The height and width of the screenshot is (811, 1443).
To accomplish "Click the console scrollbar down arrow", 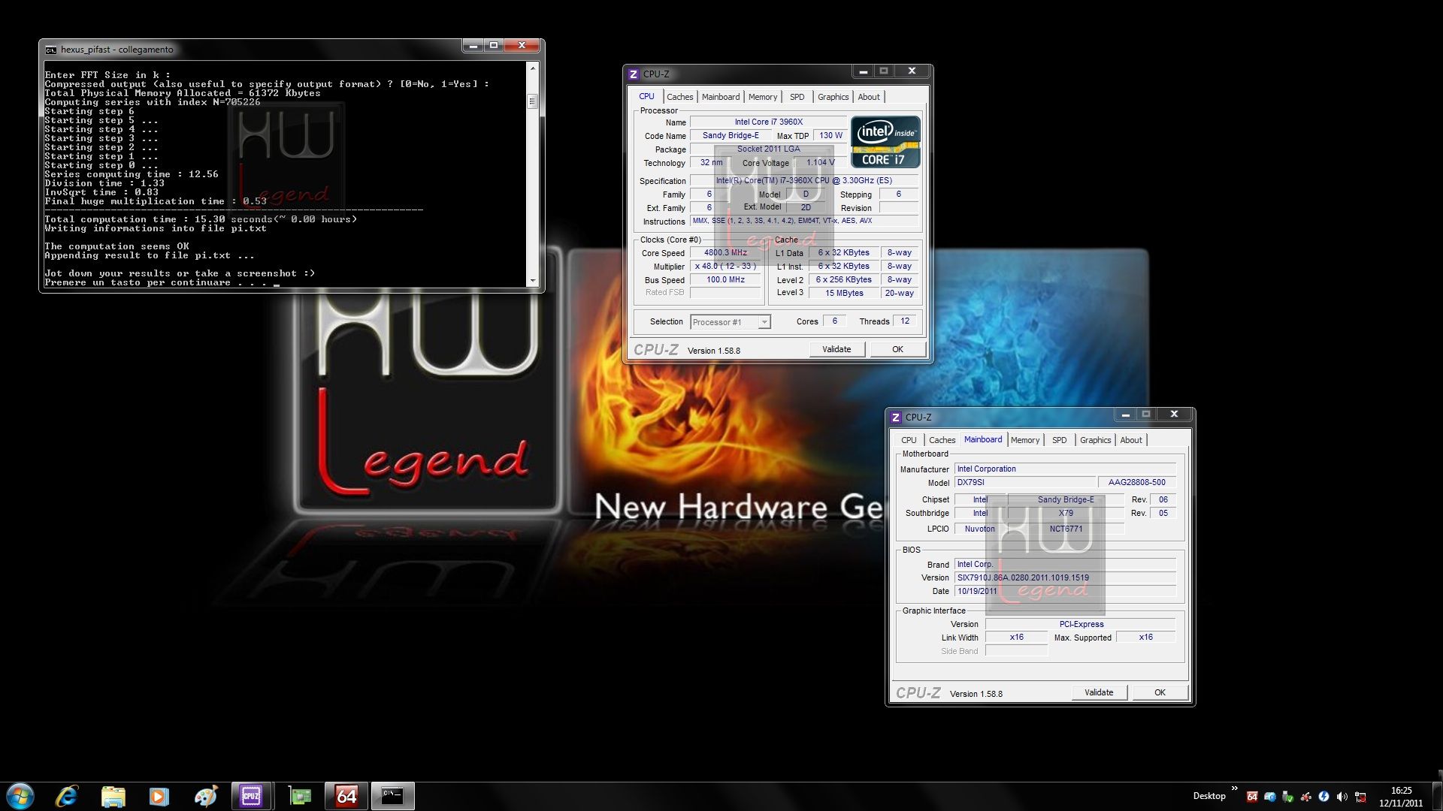I will (x=533, y=281).
